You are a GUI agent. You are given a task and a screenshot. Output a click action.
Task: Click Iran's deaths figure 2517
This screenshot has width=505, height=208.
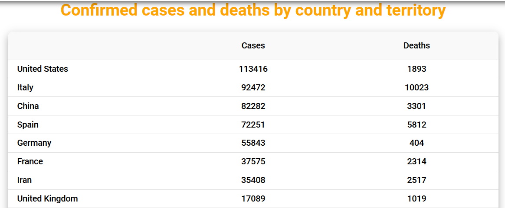pos(416,180)
